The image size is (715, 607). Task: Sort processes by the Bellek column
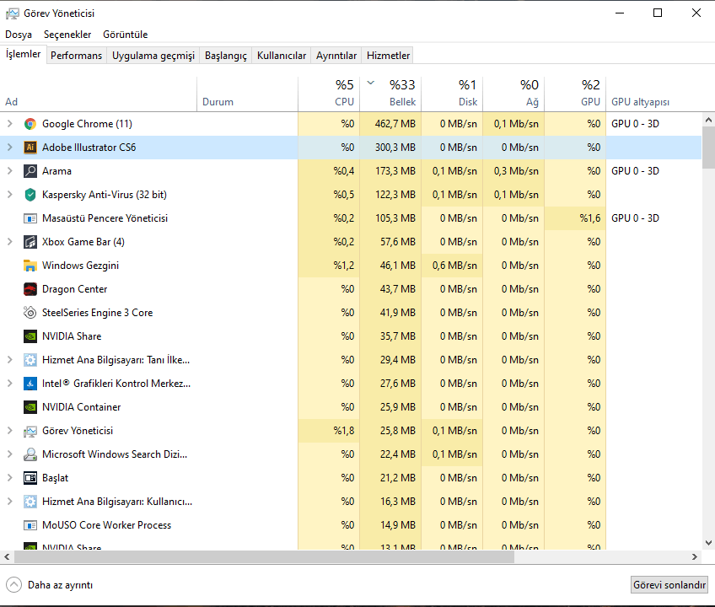tap(390, 94)
